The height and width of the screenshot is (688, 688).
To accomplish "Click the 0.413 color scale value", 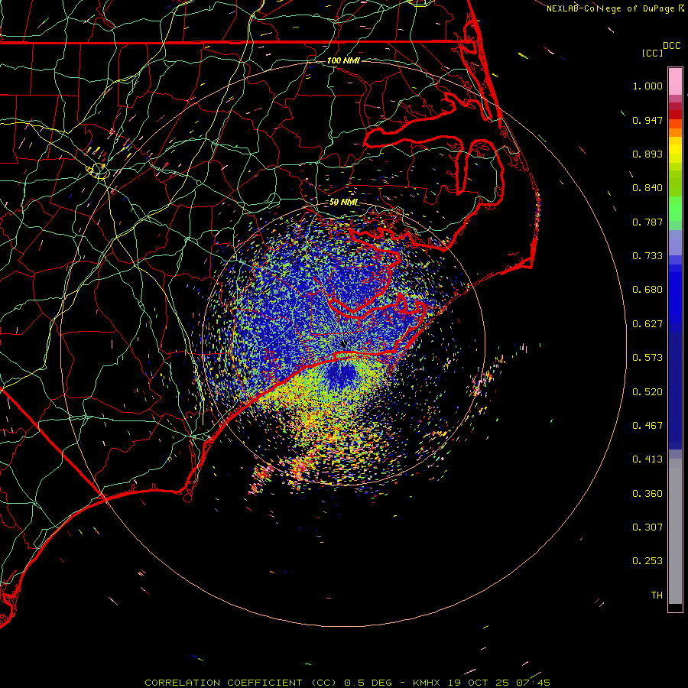I will tap(647, 459).
